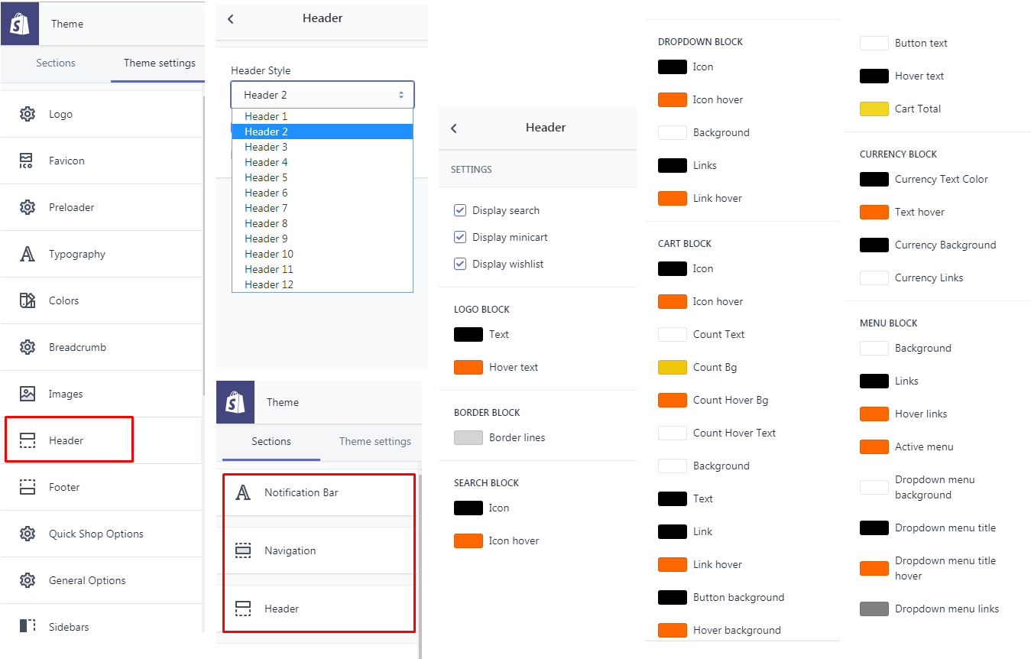Choose Header 9 from the style list

[x=323, y=239]
